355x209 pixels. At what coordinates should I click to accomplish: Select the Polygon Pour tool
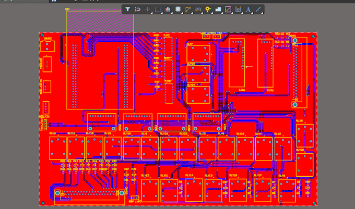pyautogui.click(x=218, y=9)
